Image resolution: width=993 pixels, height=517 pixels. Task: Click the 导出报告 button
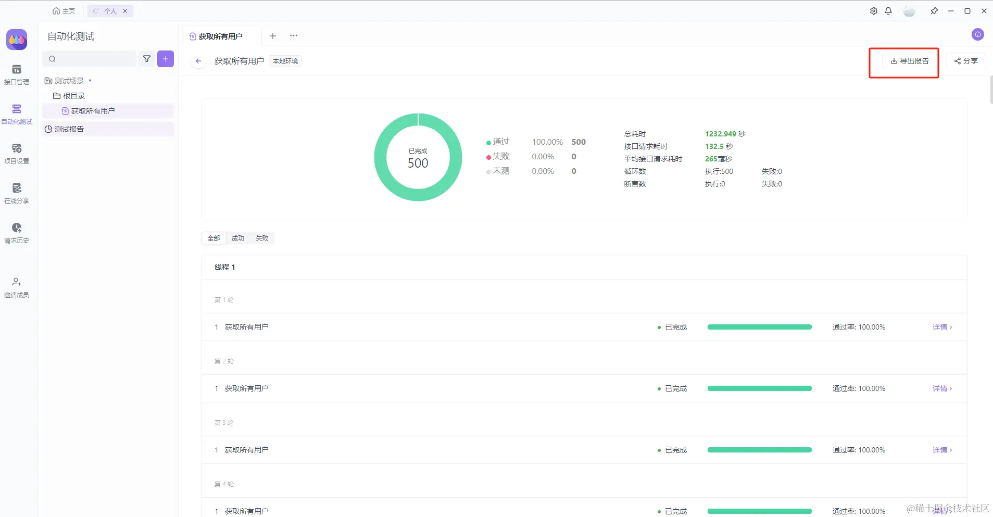(x=910, y=61)
